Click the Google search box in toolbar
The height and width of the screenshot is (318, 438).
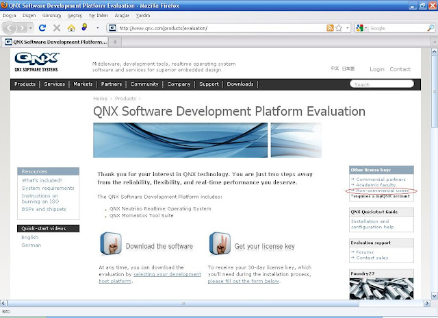click(x=398, y=28)
